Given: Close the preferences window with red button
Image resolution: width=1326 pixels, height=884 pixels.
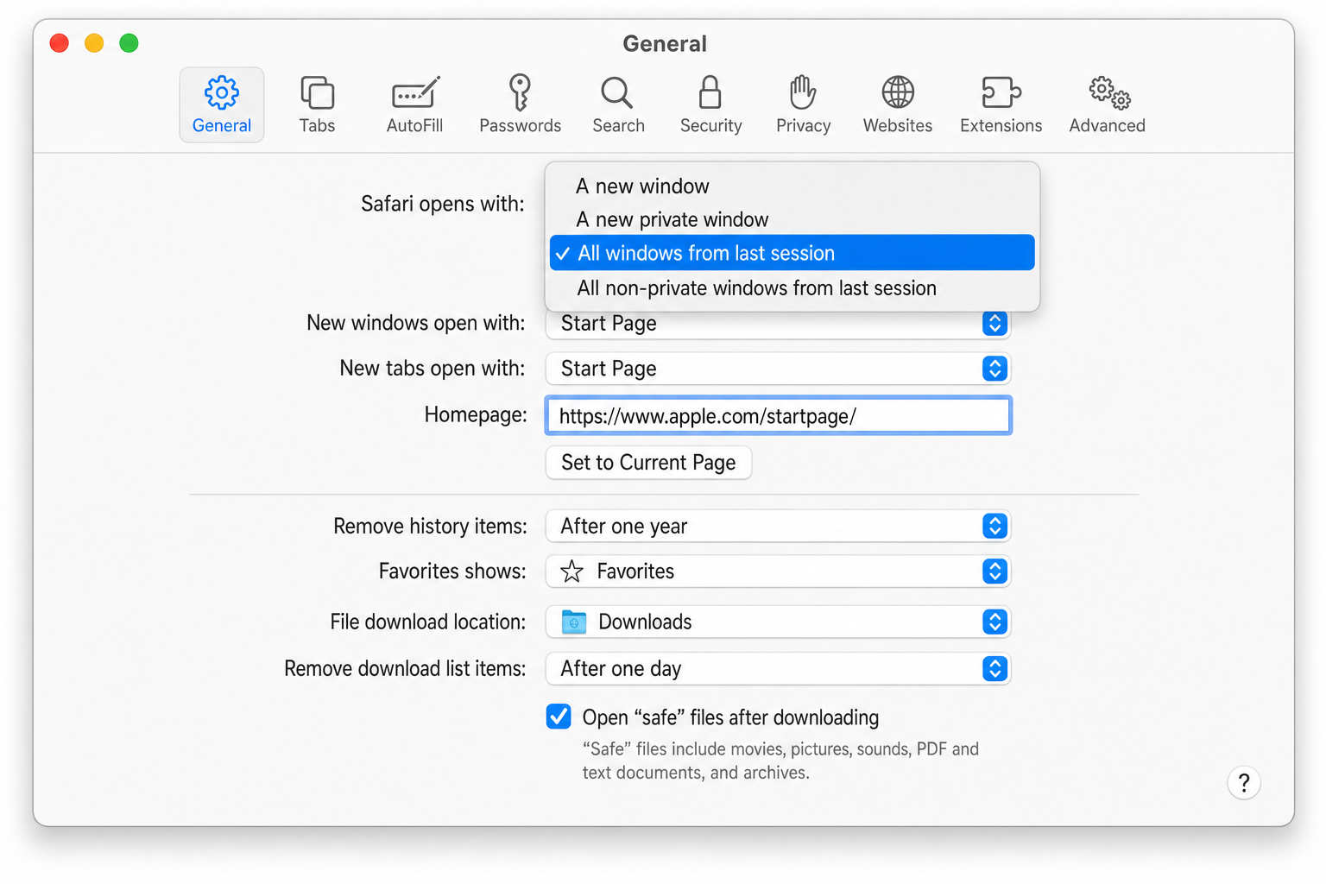Looking at the screenshot, I should point(60,43).
